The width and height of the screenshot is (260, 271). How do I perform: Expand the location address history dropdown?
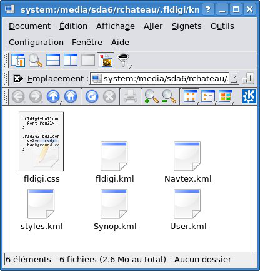click(x=234, y=78)
